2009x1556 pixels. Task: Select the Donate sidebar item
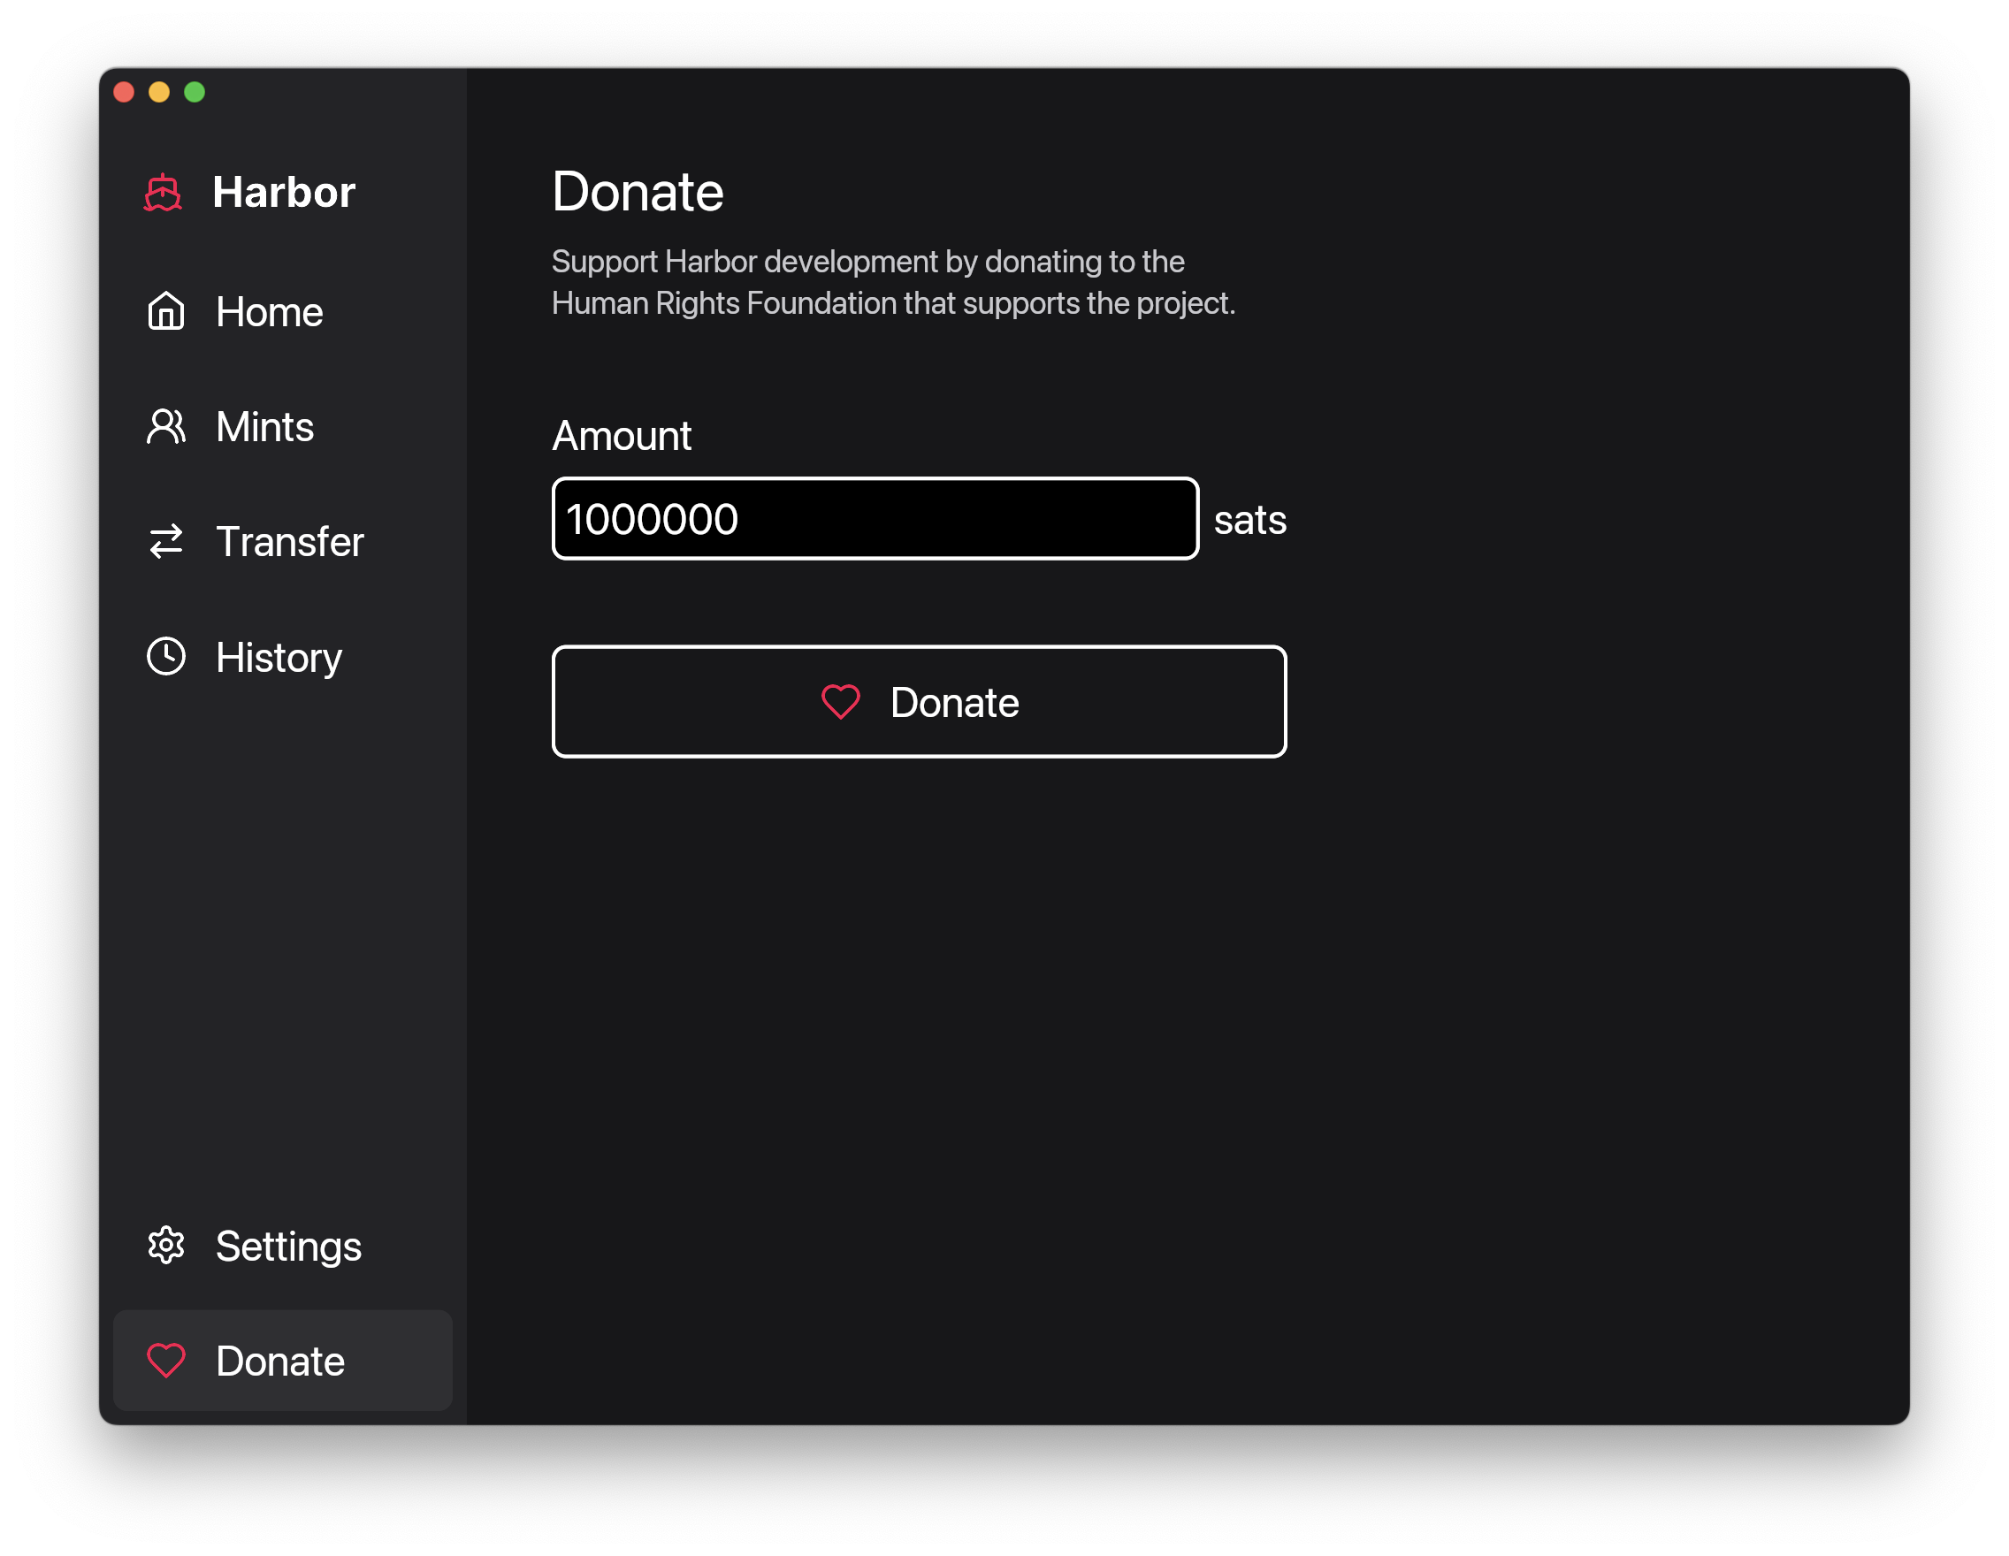282,1361
